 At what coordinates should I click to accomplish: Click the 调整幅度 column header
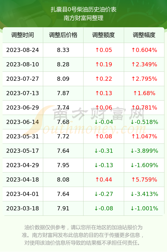[144, 35]
